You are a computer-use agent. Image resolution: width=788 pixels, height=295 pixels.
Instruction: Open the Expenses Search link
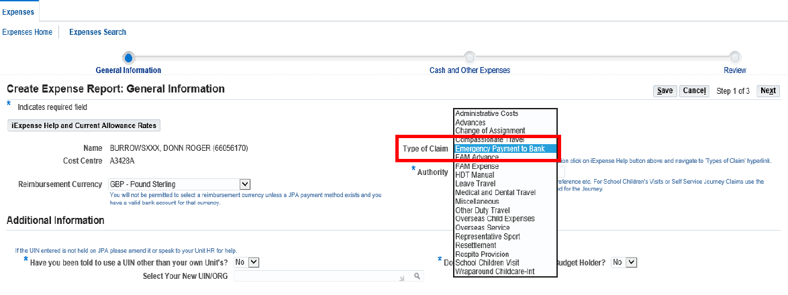[x=97, y=32]
